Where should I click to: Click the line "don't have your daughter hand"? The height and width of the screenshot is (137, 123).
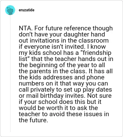pyautogui.click(x=62, y=34)
